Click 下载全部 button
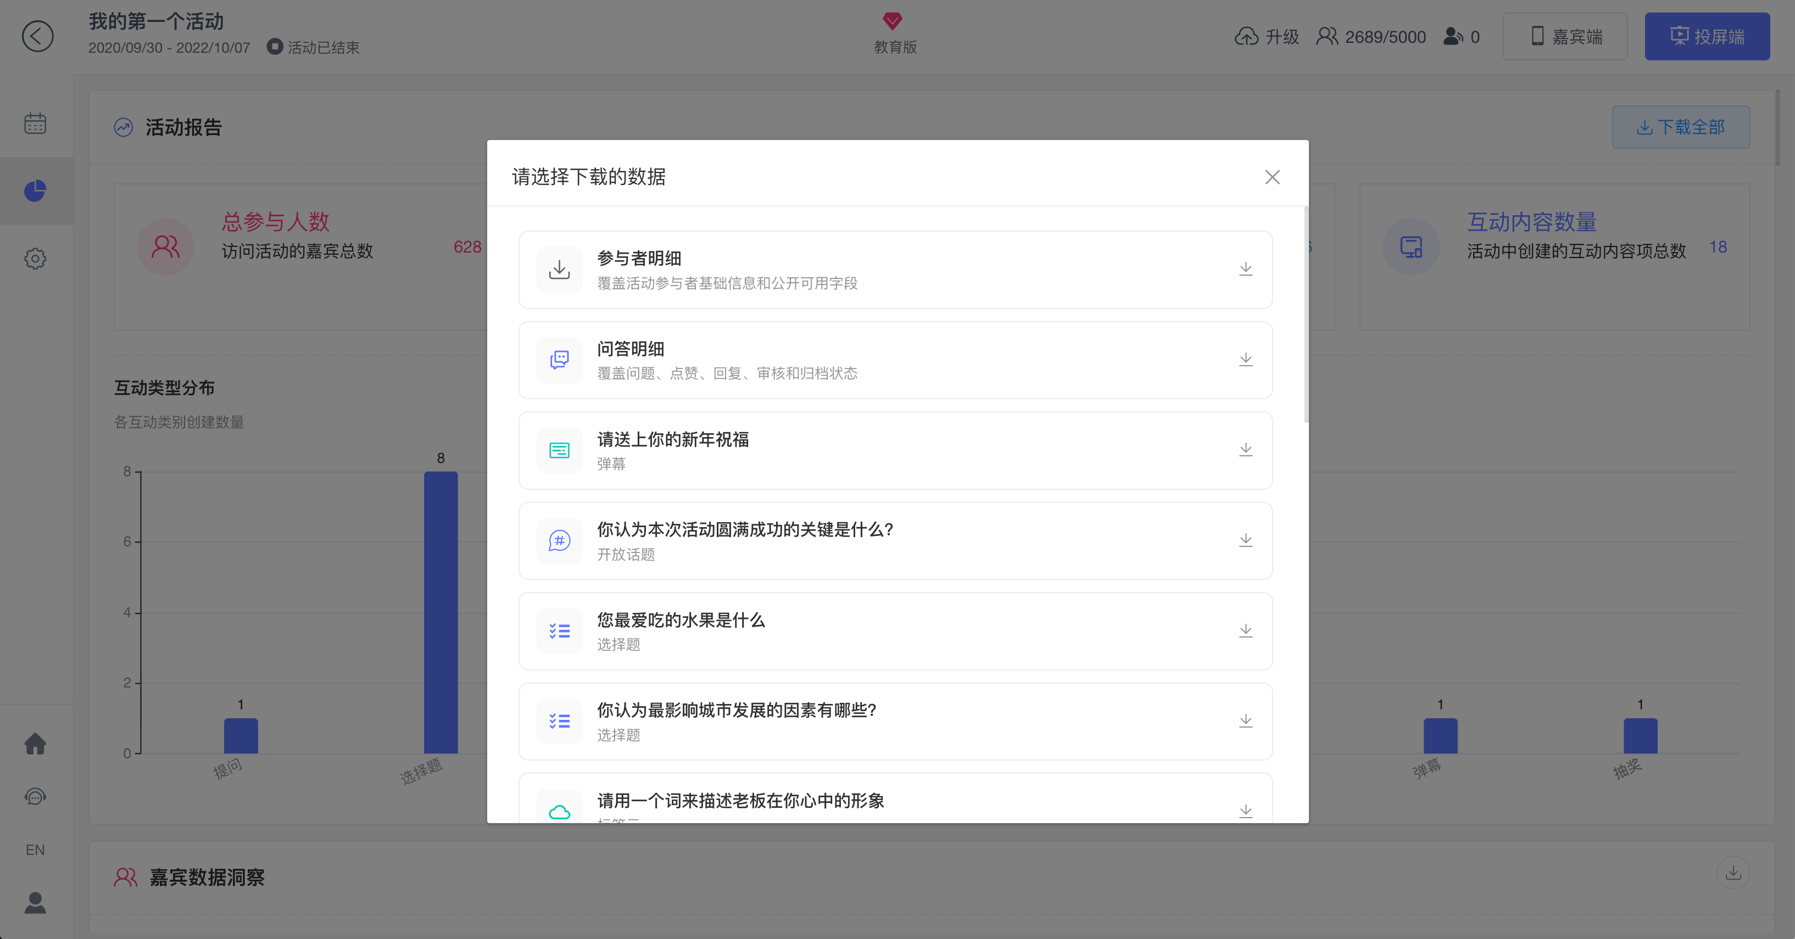 (x=1681, y=127)
